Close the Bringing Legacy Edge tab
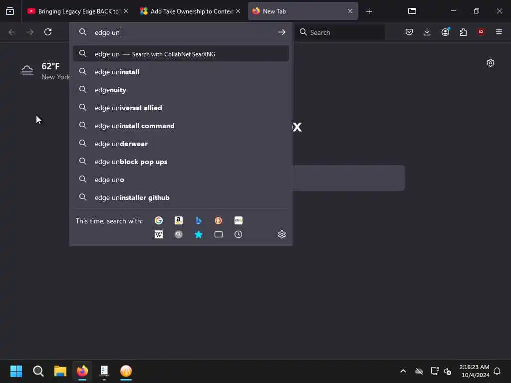This screenshot has width=511, height=383. click(126, 11)
